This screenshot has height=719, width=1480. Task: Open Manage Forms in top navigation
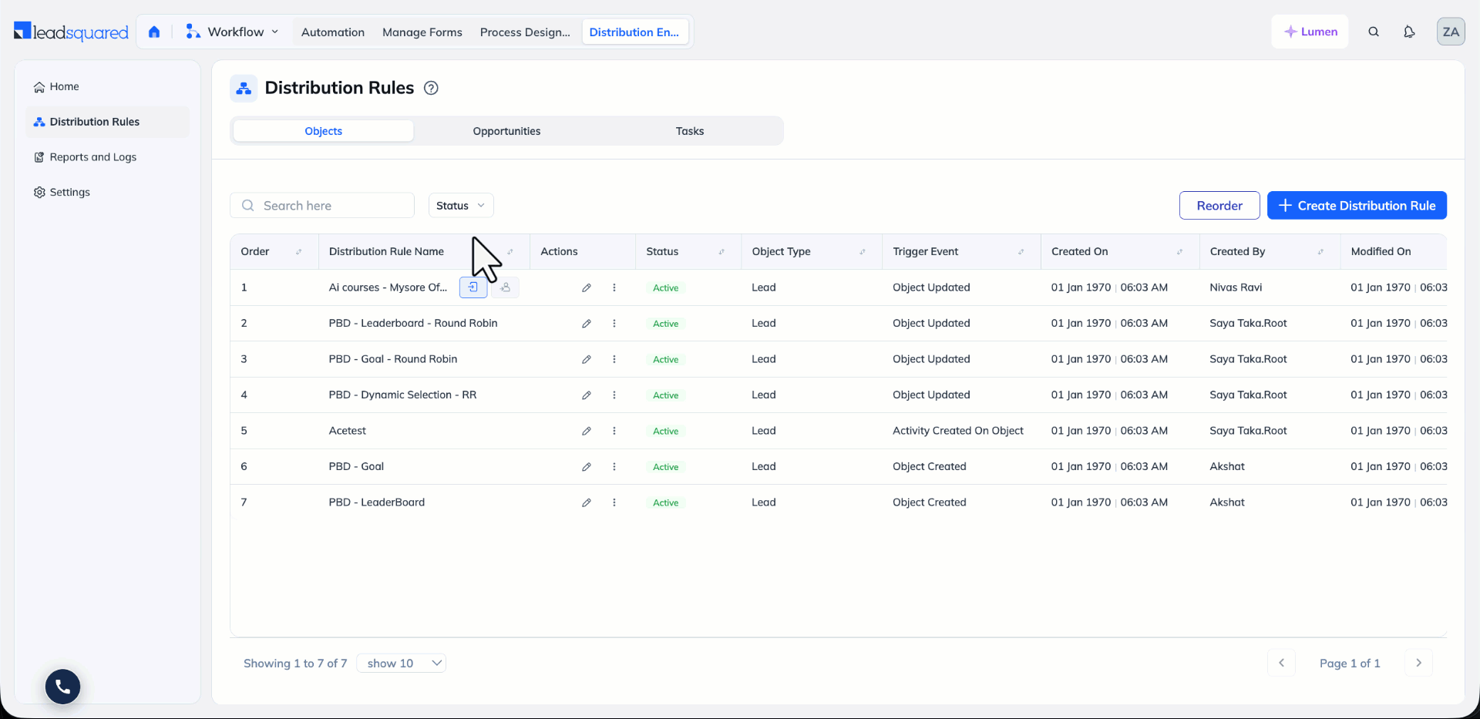click(422, 32)
